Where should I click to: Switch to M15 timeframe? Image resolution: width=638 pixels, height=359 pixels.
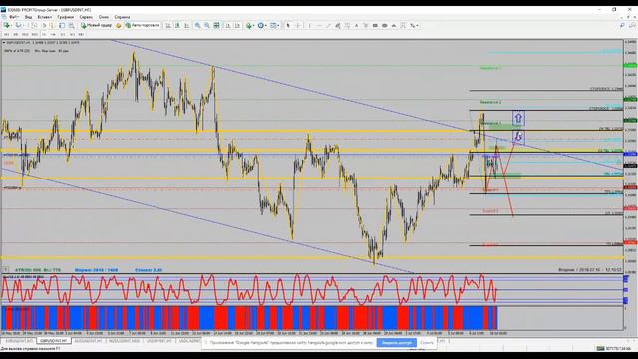click(x=25, y=35)
